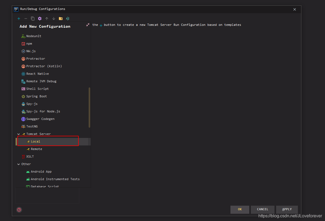This screenshot has width=325, height=221.
Task: Click the Copy Configuration icon
Action: point(33,19)
